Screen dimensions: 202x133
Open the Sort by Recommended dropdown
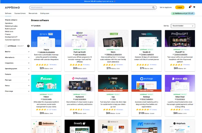[183, 26]
